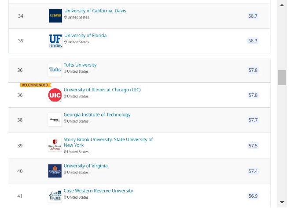Image resolution: width=291 pixels, height=218 pixels.
Task: Click the Tufts University logo
Action: click(x=55, y=70)
